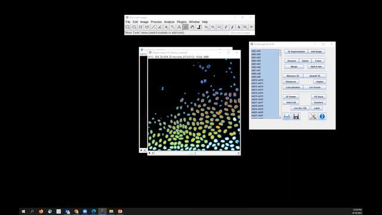Image resolution: width=382 pixels, height=215 pixels.
Task: Select the Color picker tool
Action: pos(199,27)
